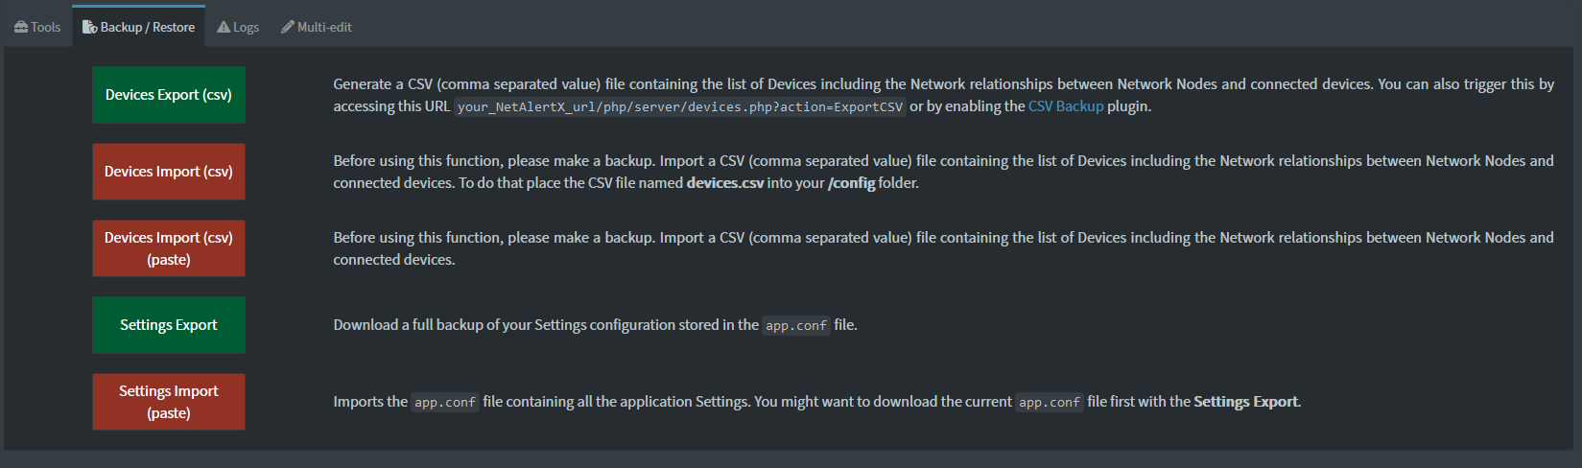Click the ExportCSV URL code snippet
The height and width of the screenshot is (468, 1582).
tap(680, 106)
